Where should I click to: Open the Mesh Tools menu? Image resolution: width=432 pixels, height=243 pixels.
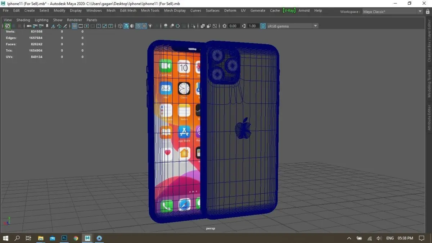click(x=150, y=10)
